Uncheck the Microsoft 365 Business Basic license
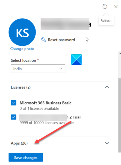This screenshot has height=165, width=121. pyautogui.click(x=14, y=103)
